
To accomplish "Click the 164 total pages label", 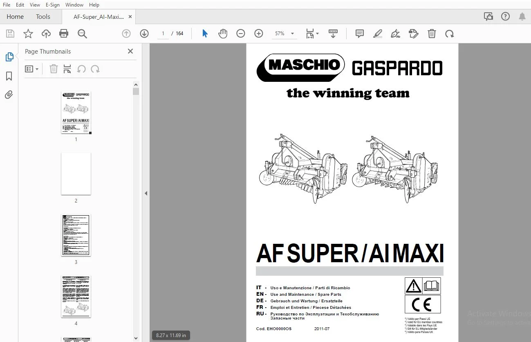I will pyautogui.click(x=179, y=34).
